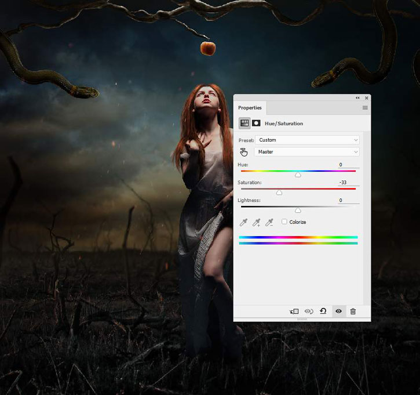Select the base eyedropper tool
The image size is (420, 395).
tap(243, 222)
